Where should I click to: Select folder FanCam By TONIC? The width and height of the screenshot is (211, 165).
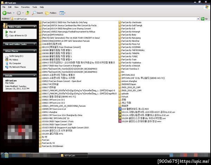(128, 57)
